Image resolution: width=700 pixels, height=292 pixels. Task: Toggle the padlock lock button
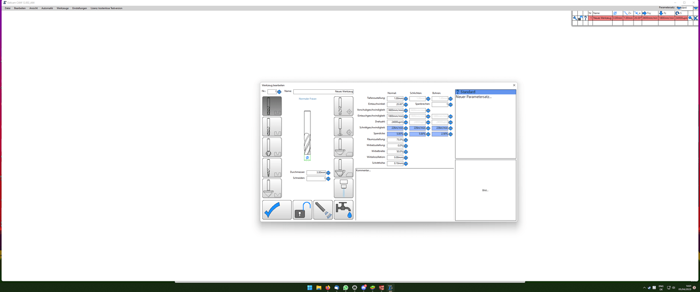[x=302, y=209]
